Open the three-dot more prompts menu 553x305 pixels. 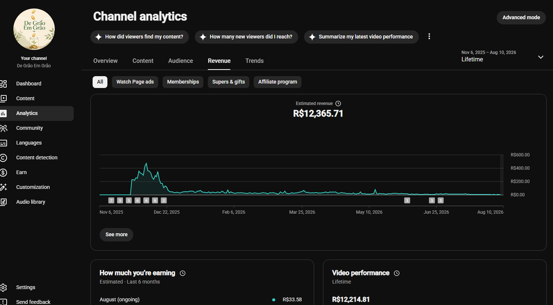429,37
